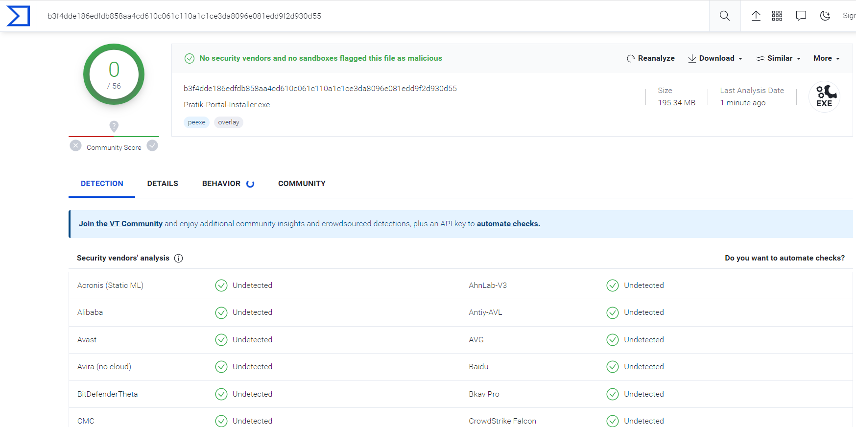Open the Behavior tab

(221, 184)
